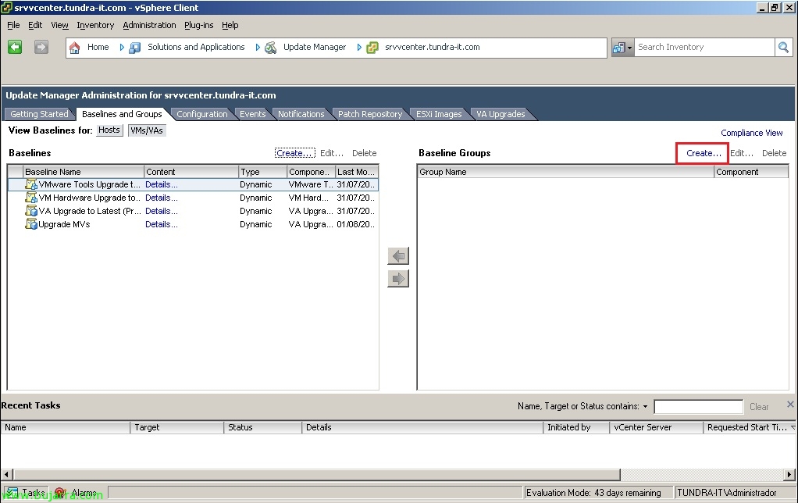Expand the arrow after Solutions and Applications
The width and height of the screenshot is (798, 503).
tap(258, 48)
